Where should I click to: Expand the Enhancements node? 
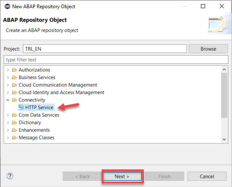pyautogui.click(x=8, y=130)
